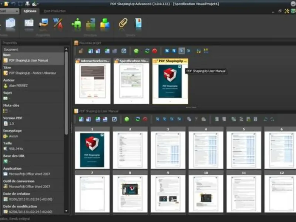Open the tools settings icon at top right
Screen dimensions: 296x222
(x=287, y=11)
